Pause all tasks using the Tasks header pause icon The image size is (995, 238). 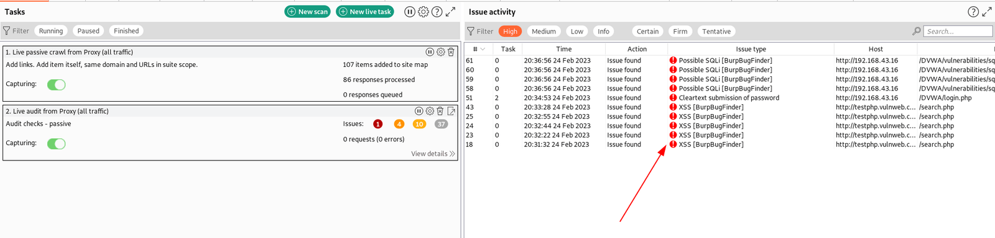click(x=409, y=12)
